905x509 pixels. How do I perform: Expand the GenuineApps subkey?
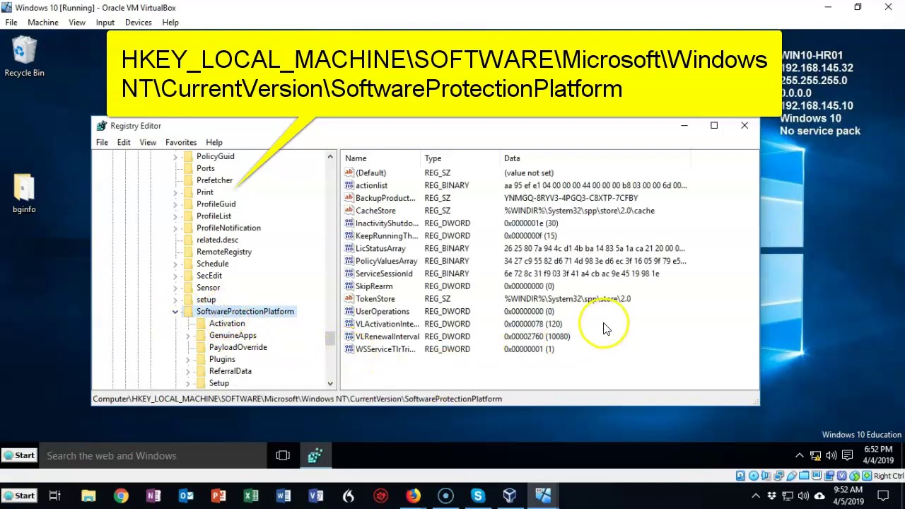pos(188,336)
